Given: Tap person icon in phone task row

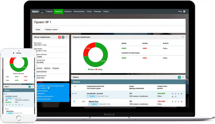Looking at the screenshot, I should tap(19, 105).
